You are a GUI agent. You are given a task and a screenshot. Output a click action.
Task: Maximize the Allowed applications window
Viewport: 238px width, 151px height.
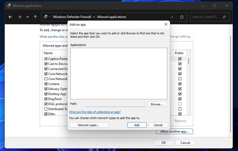(214, 6)
